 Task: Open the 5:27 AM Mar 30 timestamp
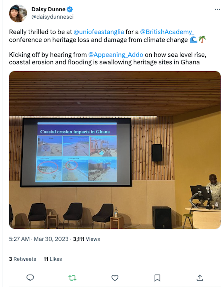tap(39, 239)
